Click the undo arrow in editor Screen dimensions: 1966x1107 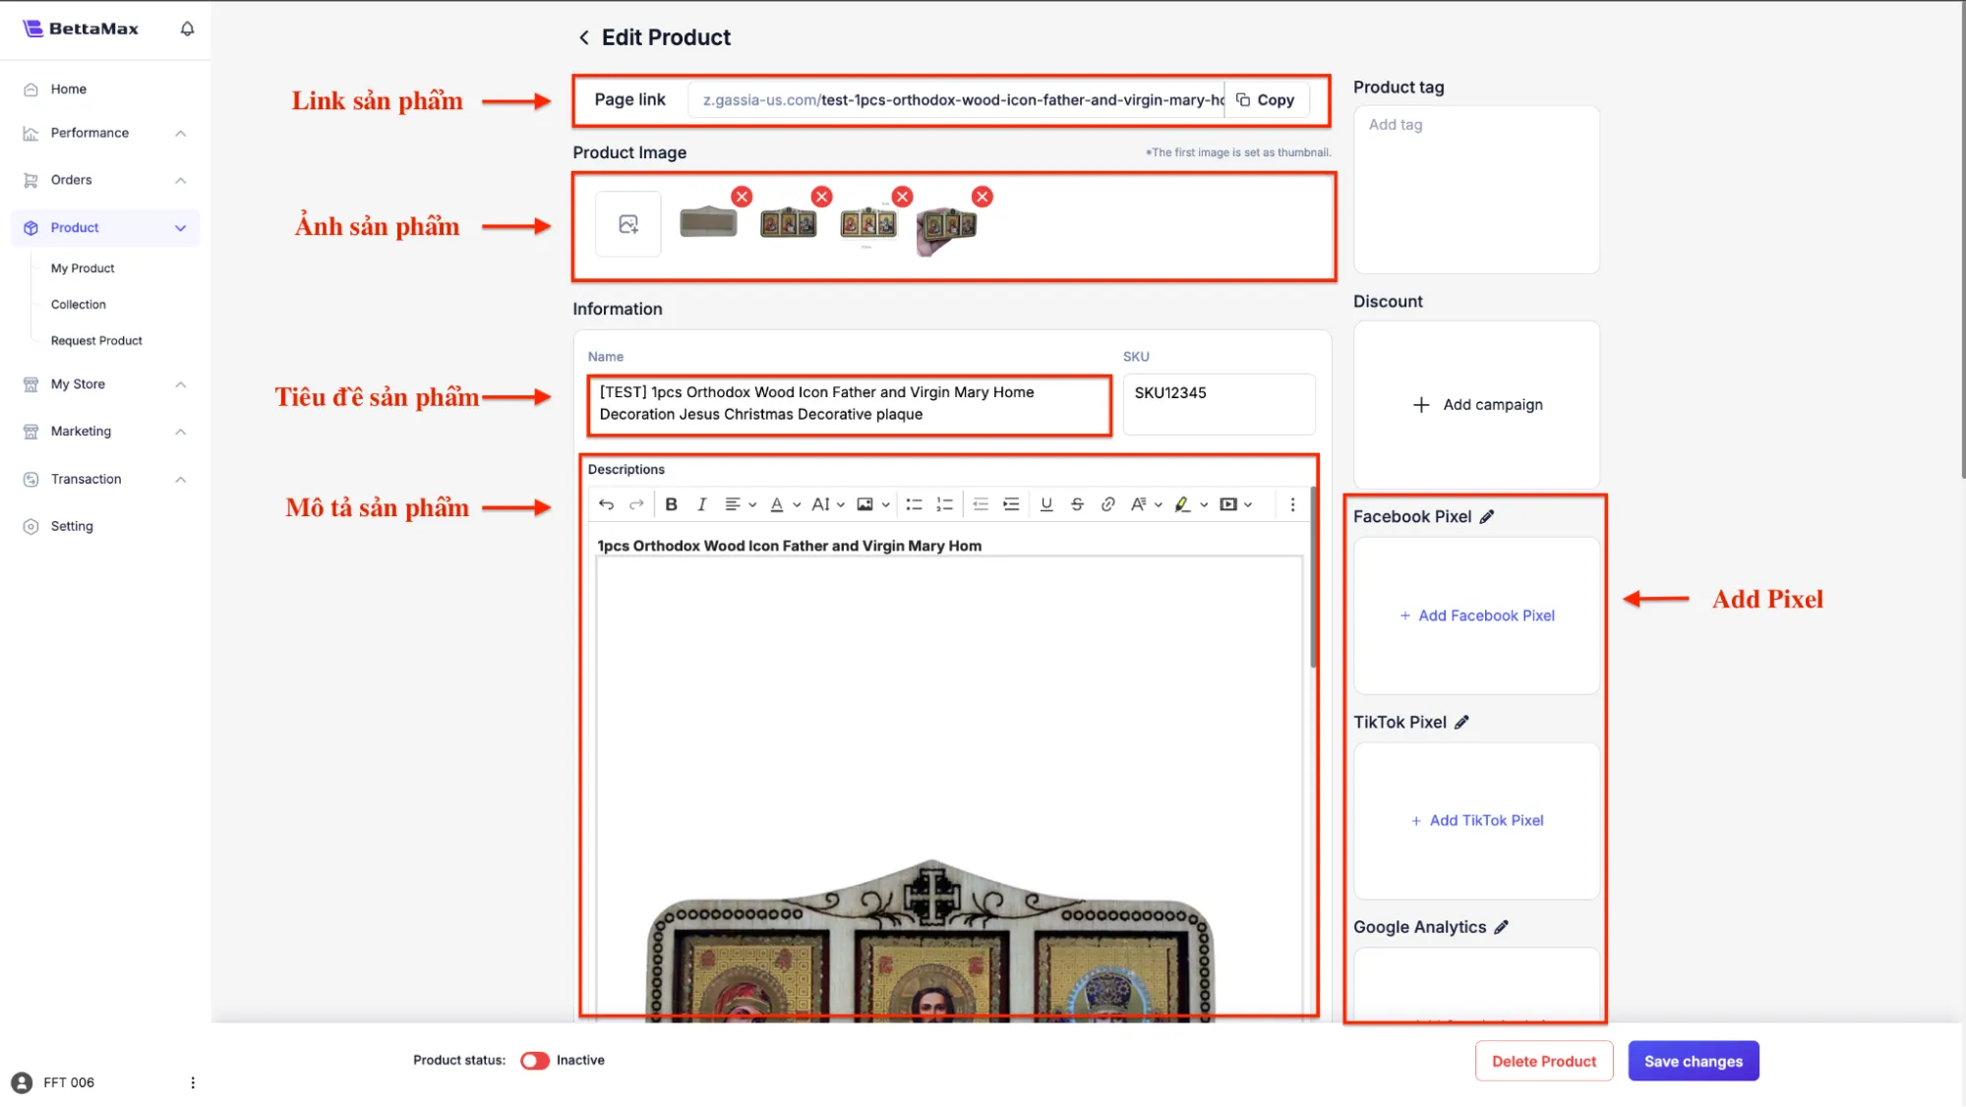click(x=606, y=504)
